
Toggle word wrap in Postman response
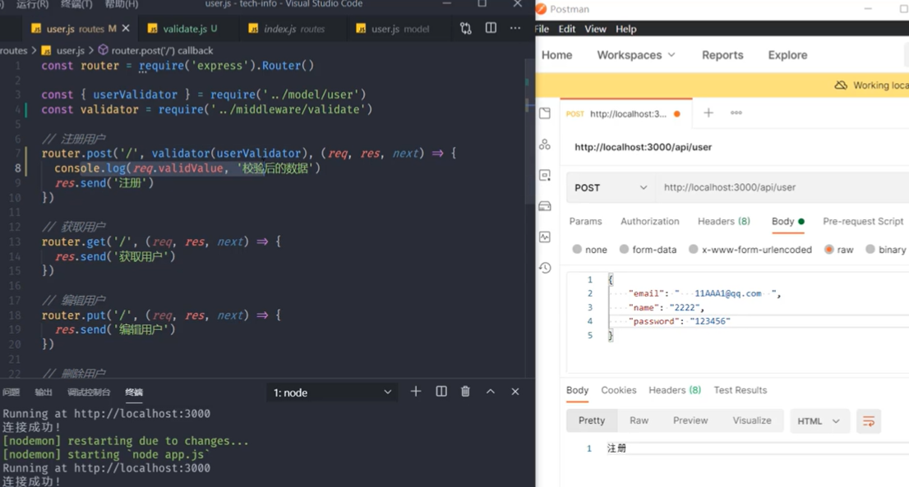869,421
